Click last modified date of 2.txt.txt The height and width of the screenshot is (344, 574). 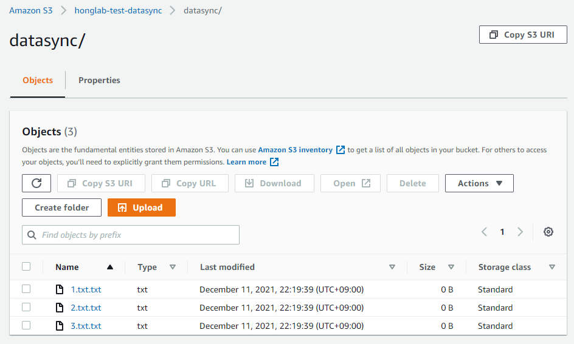click(282, 308)
